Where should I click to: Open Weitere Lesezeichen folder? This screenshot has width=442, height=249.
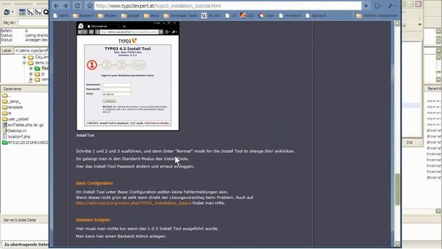[x=376, y=15]
